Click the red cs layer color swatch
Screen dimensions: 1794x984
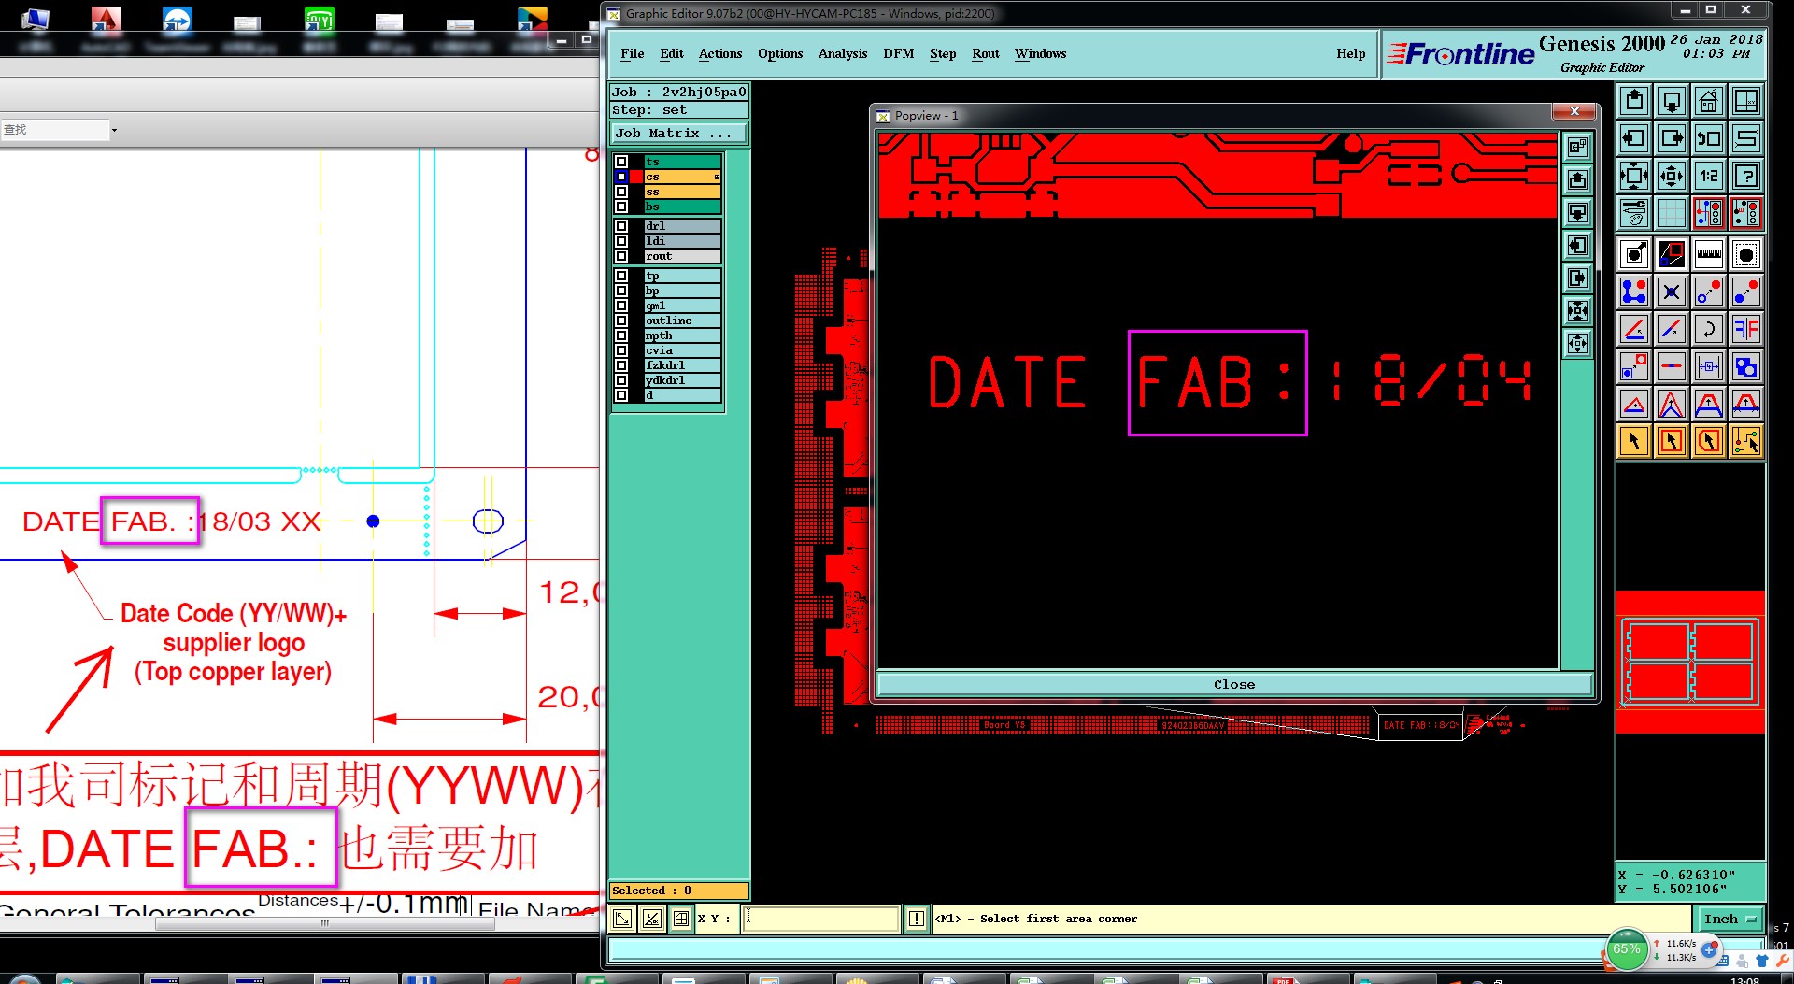636,177
